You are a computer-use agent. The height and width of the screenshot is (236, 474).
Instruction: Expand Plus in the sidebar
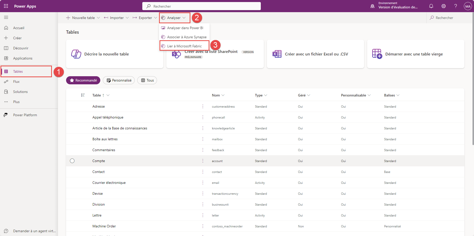click(16, 102)
